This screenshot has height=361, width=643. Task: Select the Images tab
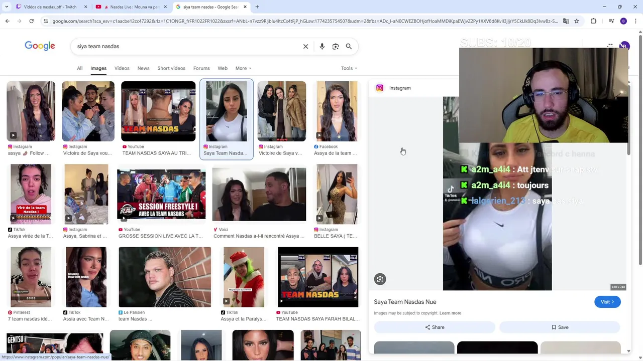(x=98, y=68)
